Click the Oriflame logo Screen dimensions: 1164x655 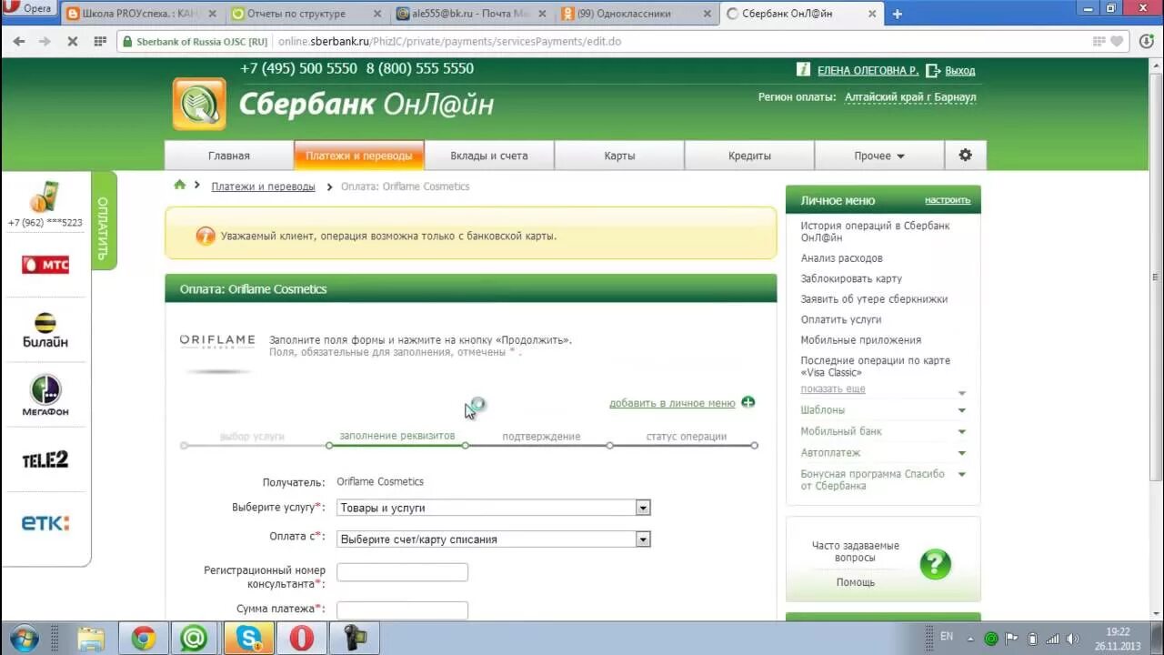217,342
